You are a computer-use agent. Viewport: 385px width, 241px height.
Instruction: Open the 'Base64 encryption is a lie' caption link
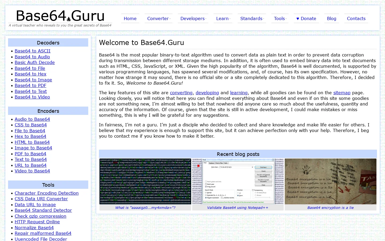pos(330,208)
